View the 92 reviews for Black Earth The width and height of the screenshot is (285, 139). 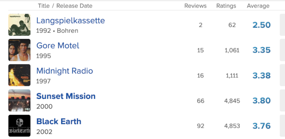(x=201, y=126)
